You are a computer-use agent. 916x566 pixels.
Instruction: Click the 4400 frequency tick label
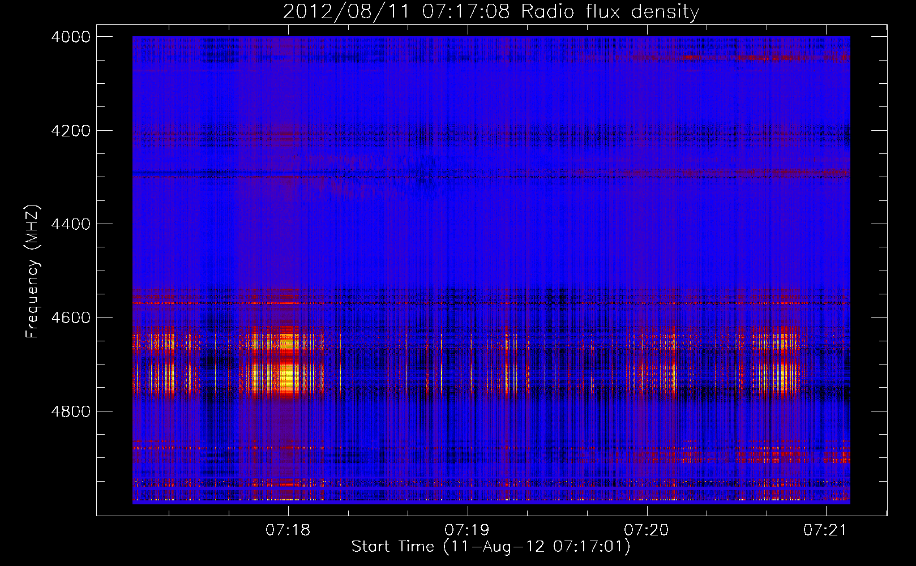71,224
